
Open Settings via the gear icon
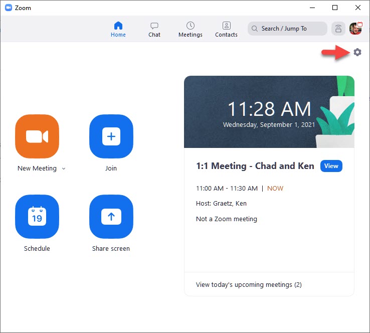pyautogui.click(x=357, y=52)
